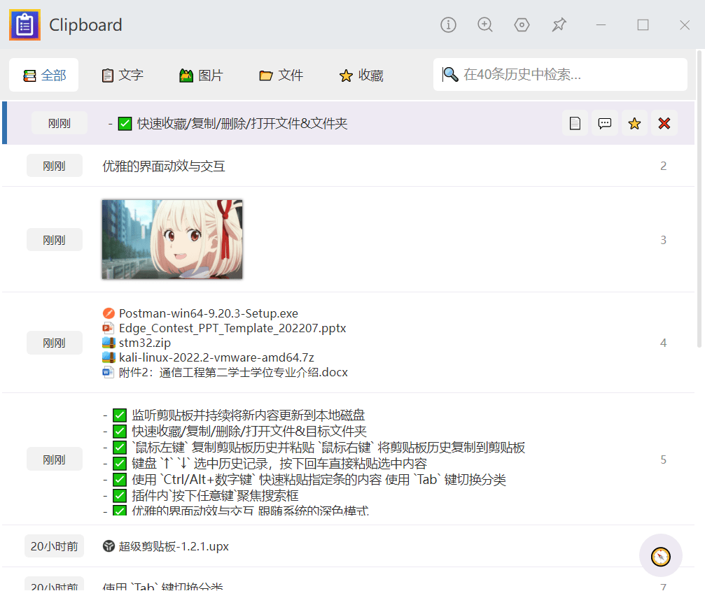705x591 pixels.
Task: Switch to the 文字 tab
Action: (123, 76)
